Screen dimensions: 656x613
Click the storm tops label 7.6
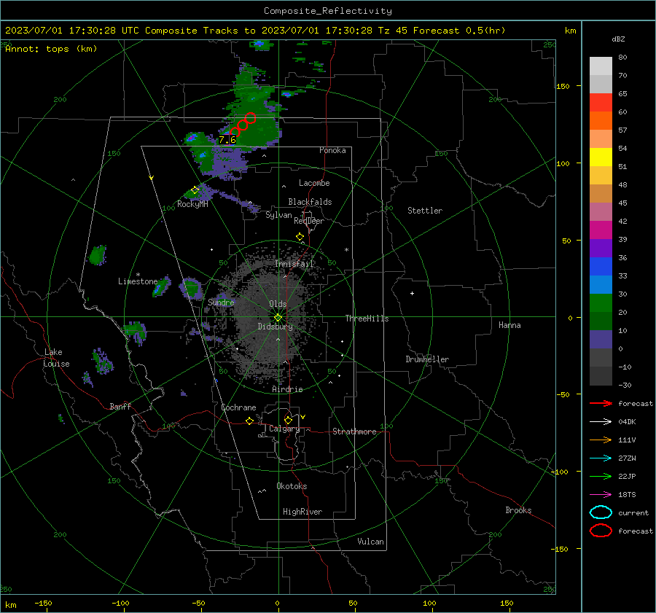[227, 140]
